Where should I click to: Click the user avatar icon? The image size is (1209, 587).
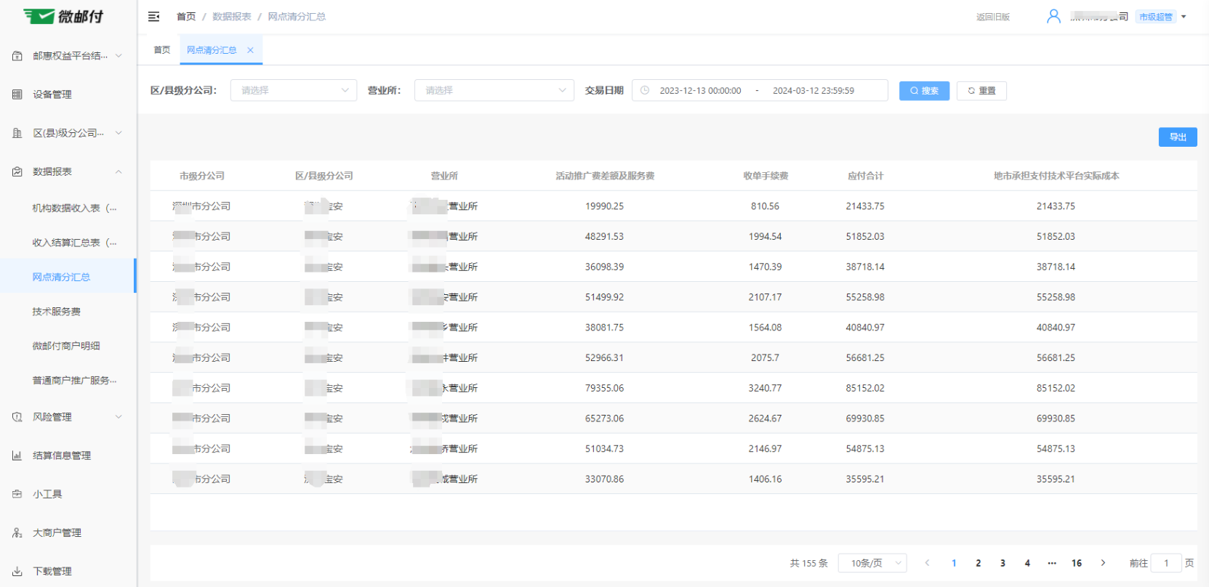click(x=1053, y=16)
